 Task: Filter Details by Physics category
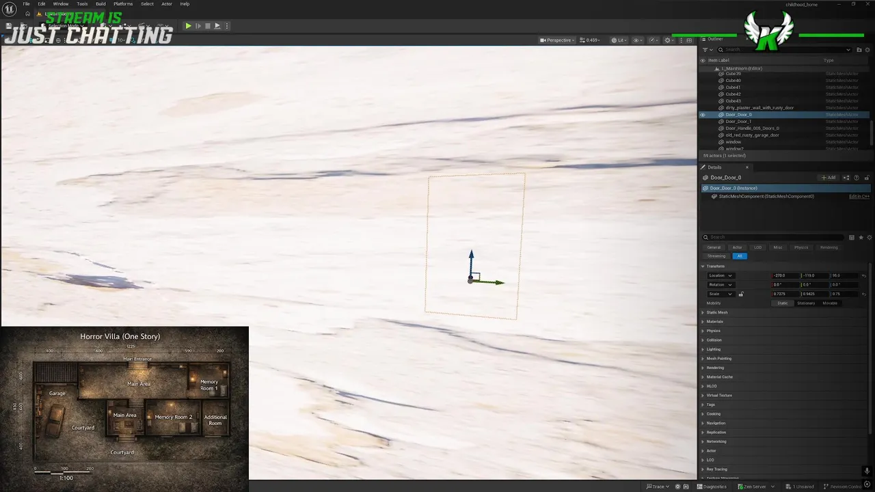pos(801,247)
